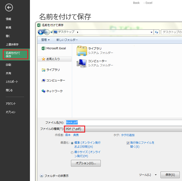Click the 保存(S) button
The image size is (182, 181).
[x=170, y=175]
